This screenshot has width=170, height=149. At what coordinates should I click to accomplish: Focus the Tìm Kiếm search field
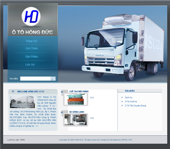tap(36, 78)
